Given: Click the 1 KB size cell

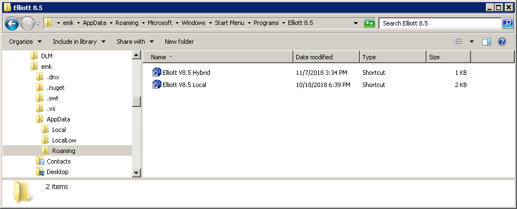Looking at the screenshot, I should click(460, 73).
